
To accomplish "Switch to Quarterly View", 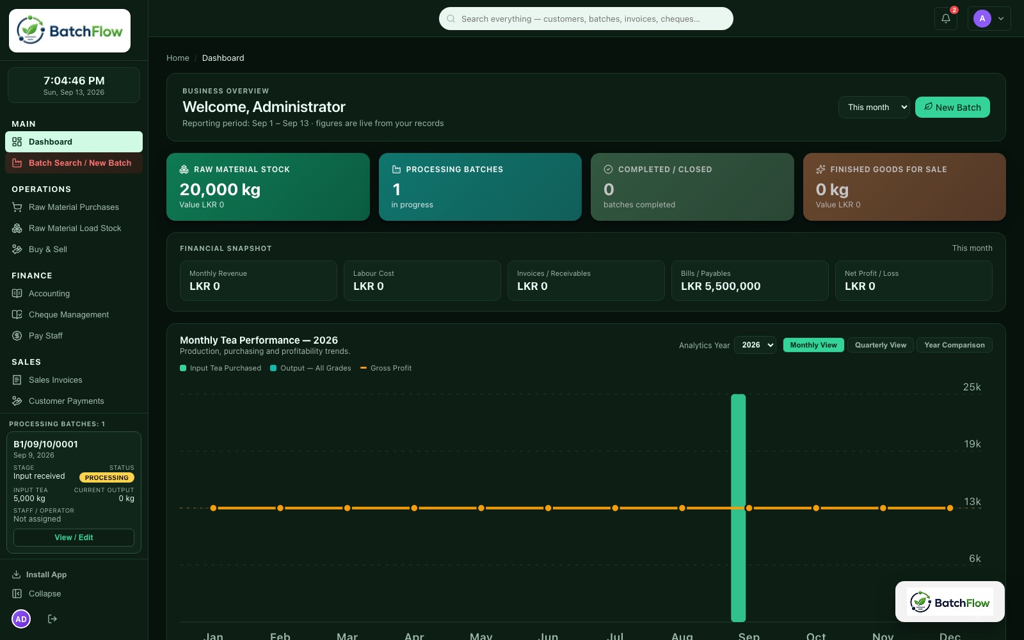I will pyautogui.click(x=881, y=345).
